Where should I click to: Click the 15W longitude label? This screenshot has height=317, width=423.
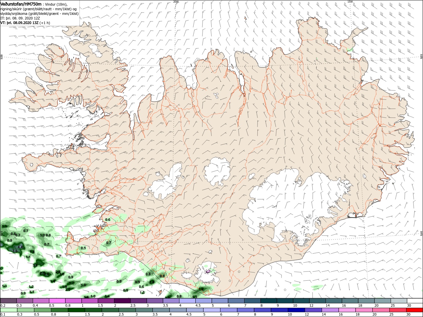pyautogui.click(x=350, y=2)
